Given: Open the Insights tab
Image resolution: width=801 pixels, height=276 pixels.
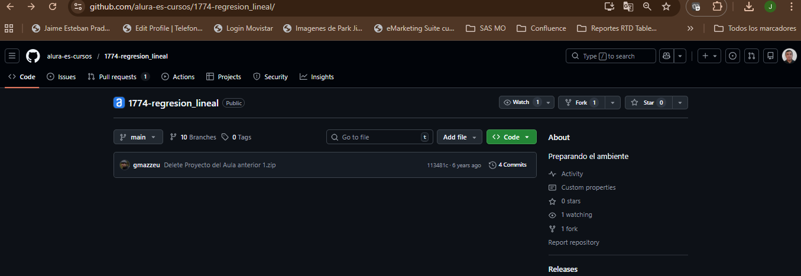Looking at the screenshot, I should click(317, 77).
